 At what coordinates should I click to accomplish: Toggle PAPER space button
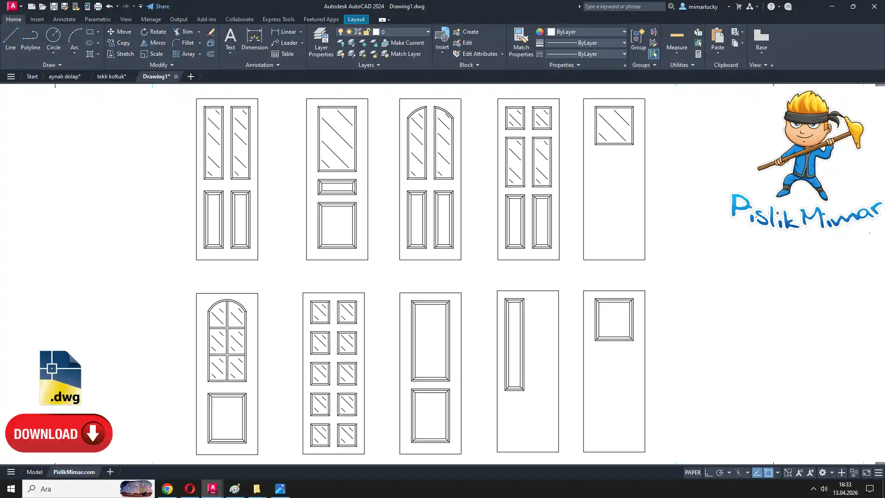tap(692, 473)
